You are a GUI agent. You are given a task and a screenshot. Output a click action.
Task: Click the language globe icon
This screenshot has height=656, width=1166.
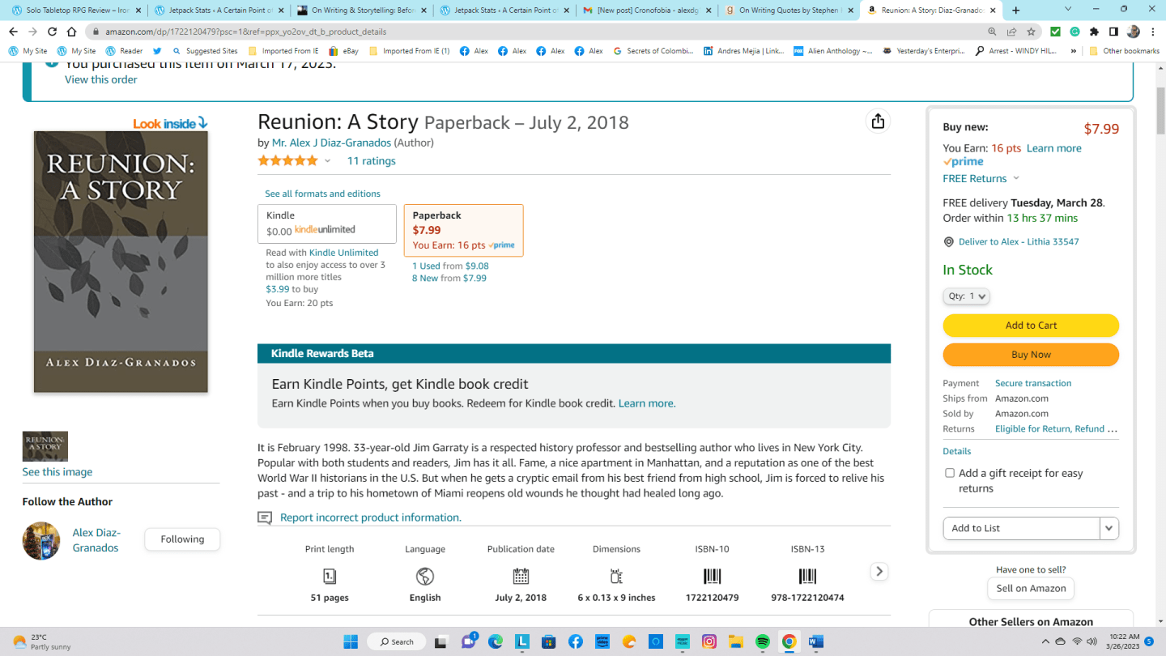point(424,577)
